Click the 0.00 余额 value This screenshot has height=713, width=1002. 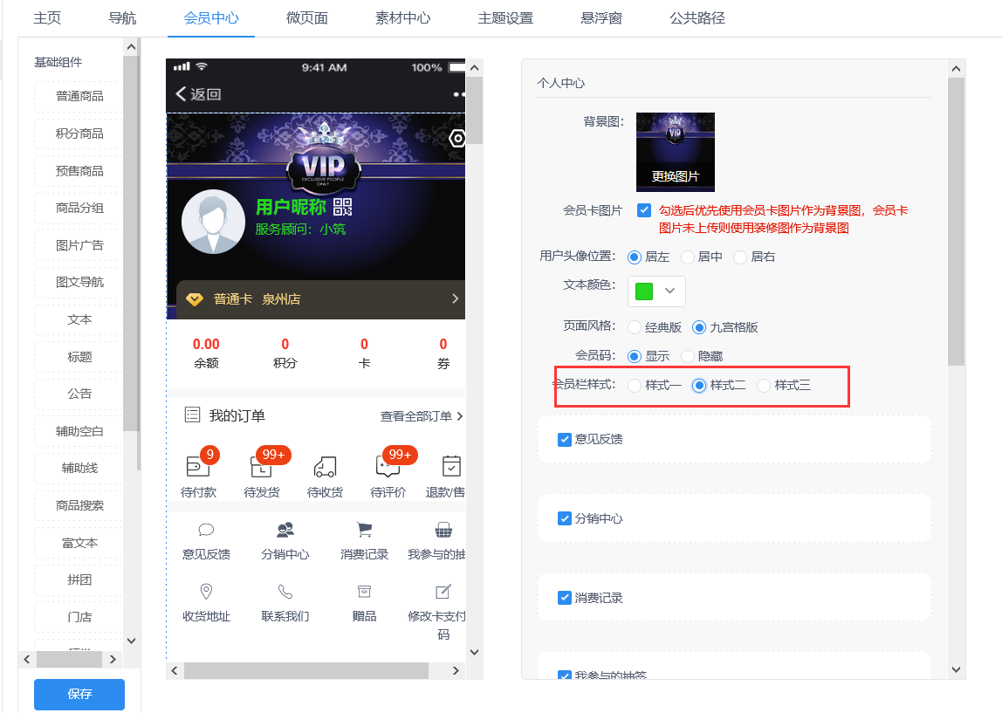(206, 345)
